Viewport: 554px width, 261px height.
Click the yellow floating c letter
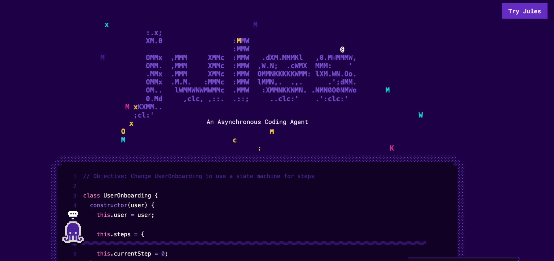(235, 141)
